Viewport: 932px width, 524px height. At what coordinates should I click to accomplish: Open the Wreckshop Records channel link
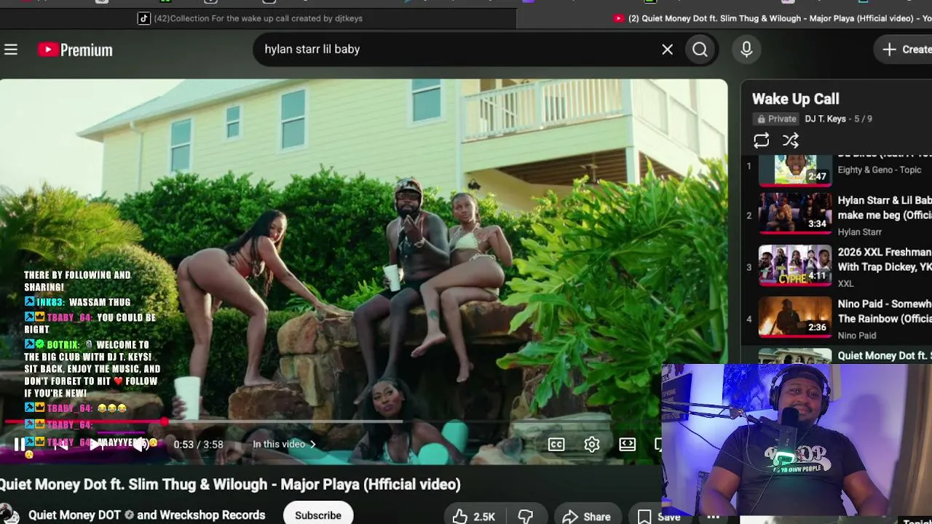point(213,515)
